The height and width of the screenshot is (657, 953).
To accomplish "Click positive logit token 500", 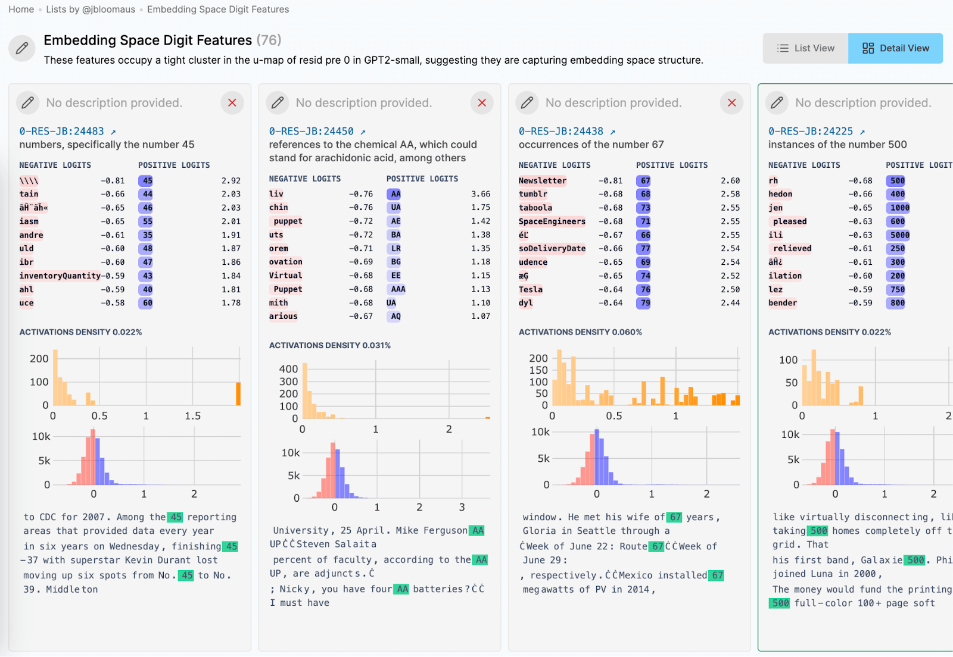I will [x=897, y=181].
